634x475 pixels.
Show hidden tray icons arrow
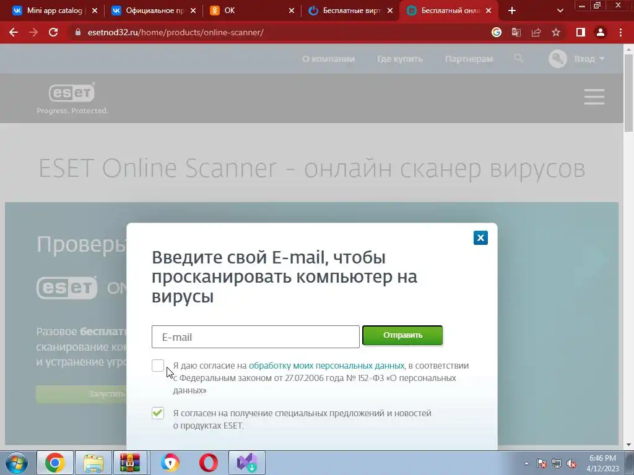pyautogui.click(x=526, y=463)
